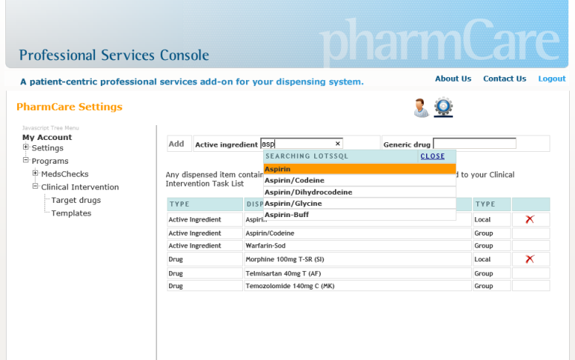Click the Add button
Viewport: 575px width, 360px height.
tap(176, 144)
